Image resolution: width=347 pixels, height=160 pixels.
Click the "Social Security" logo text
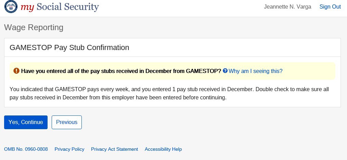coord(67,7)
